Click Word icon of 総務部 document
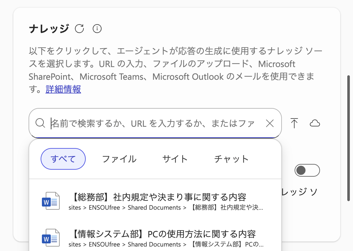The width and height of the screenshot is (353, 251). [x=51, y=201]
